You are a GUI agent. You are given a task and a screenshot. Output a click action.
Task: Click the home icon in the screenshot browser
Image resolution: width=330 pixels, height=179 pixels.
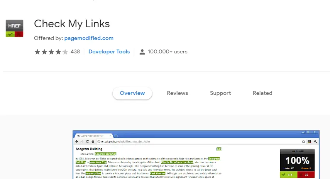[93, 141]
